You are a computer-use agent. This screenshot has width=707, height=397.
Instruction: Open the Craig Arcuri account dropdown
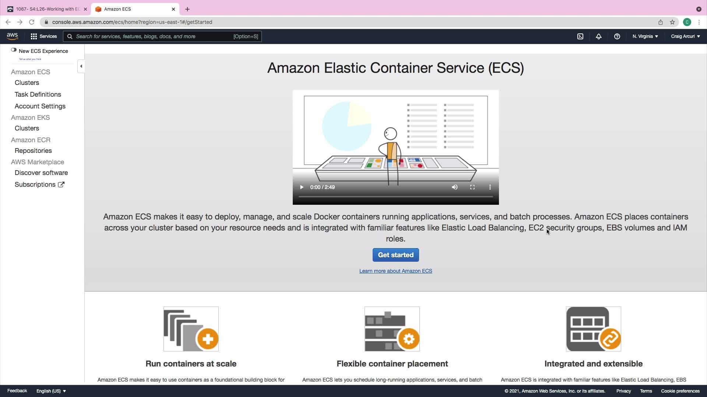tap(685, 36)
